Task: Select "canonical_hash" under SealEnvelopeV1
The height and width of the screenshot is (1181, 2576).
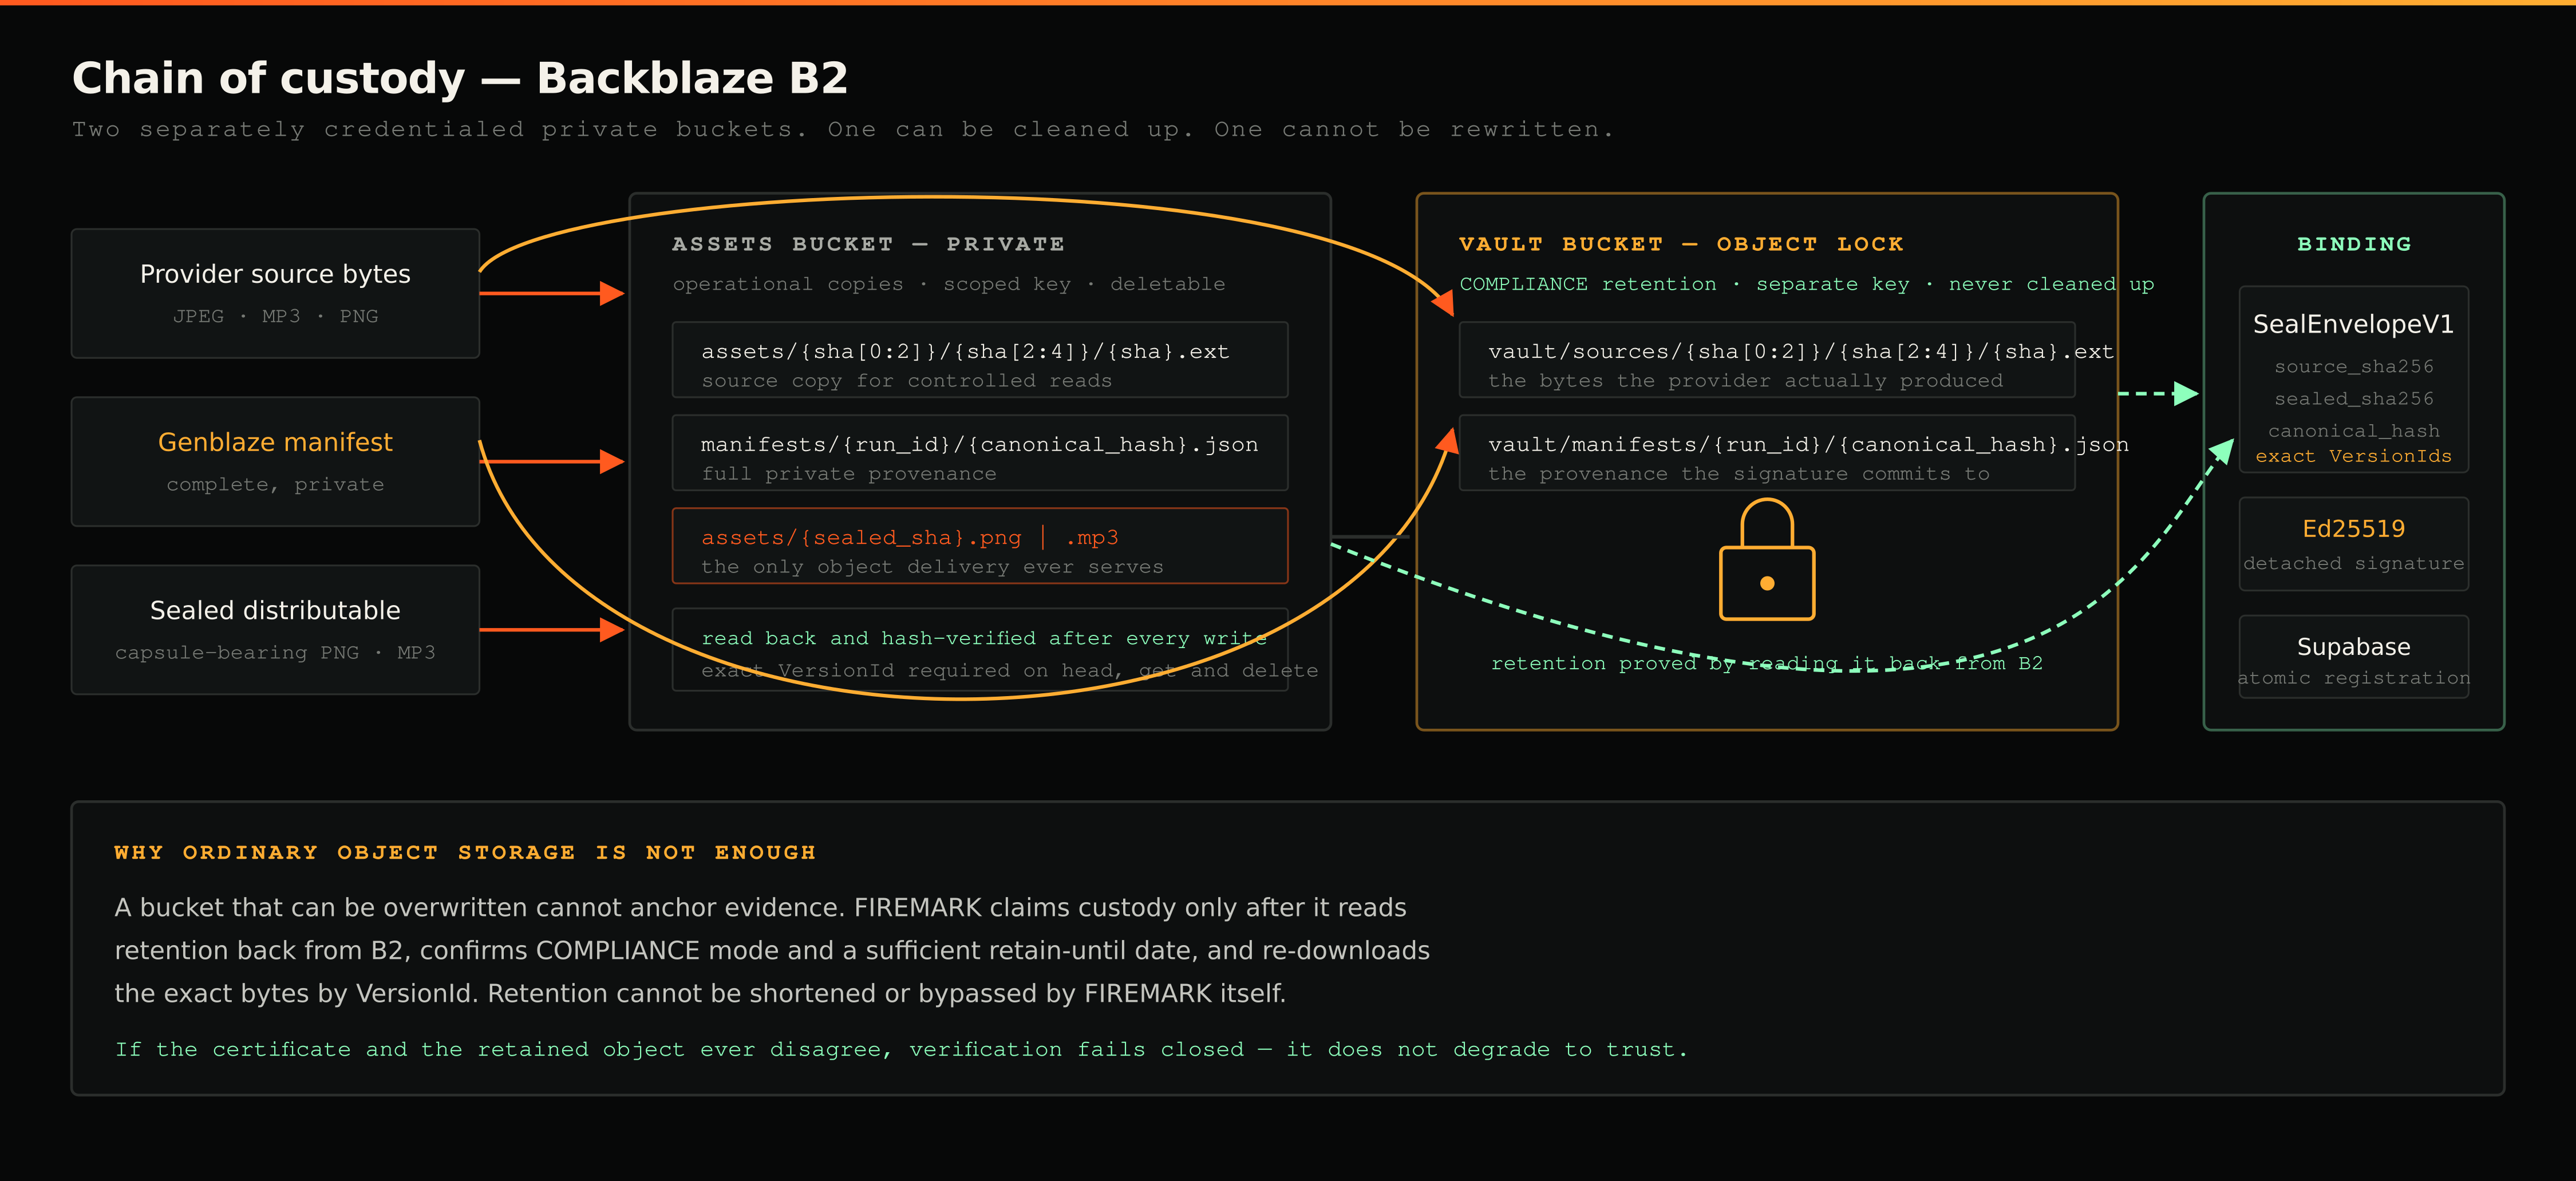Action: tap(2354, 431)
